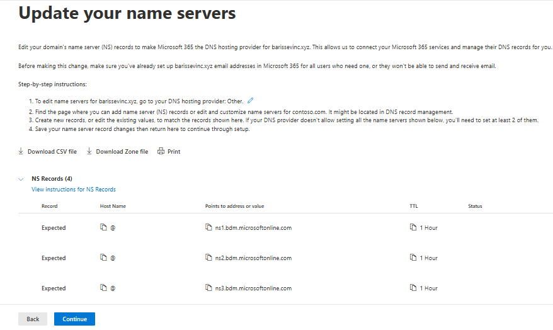Screen dimensions: 553x330
Task: Click Expected in the ns1 row
Action: point(54,228)
